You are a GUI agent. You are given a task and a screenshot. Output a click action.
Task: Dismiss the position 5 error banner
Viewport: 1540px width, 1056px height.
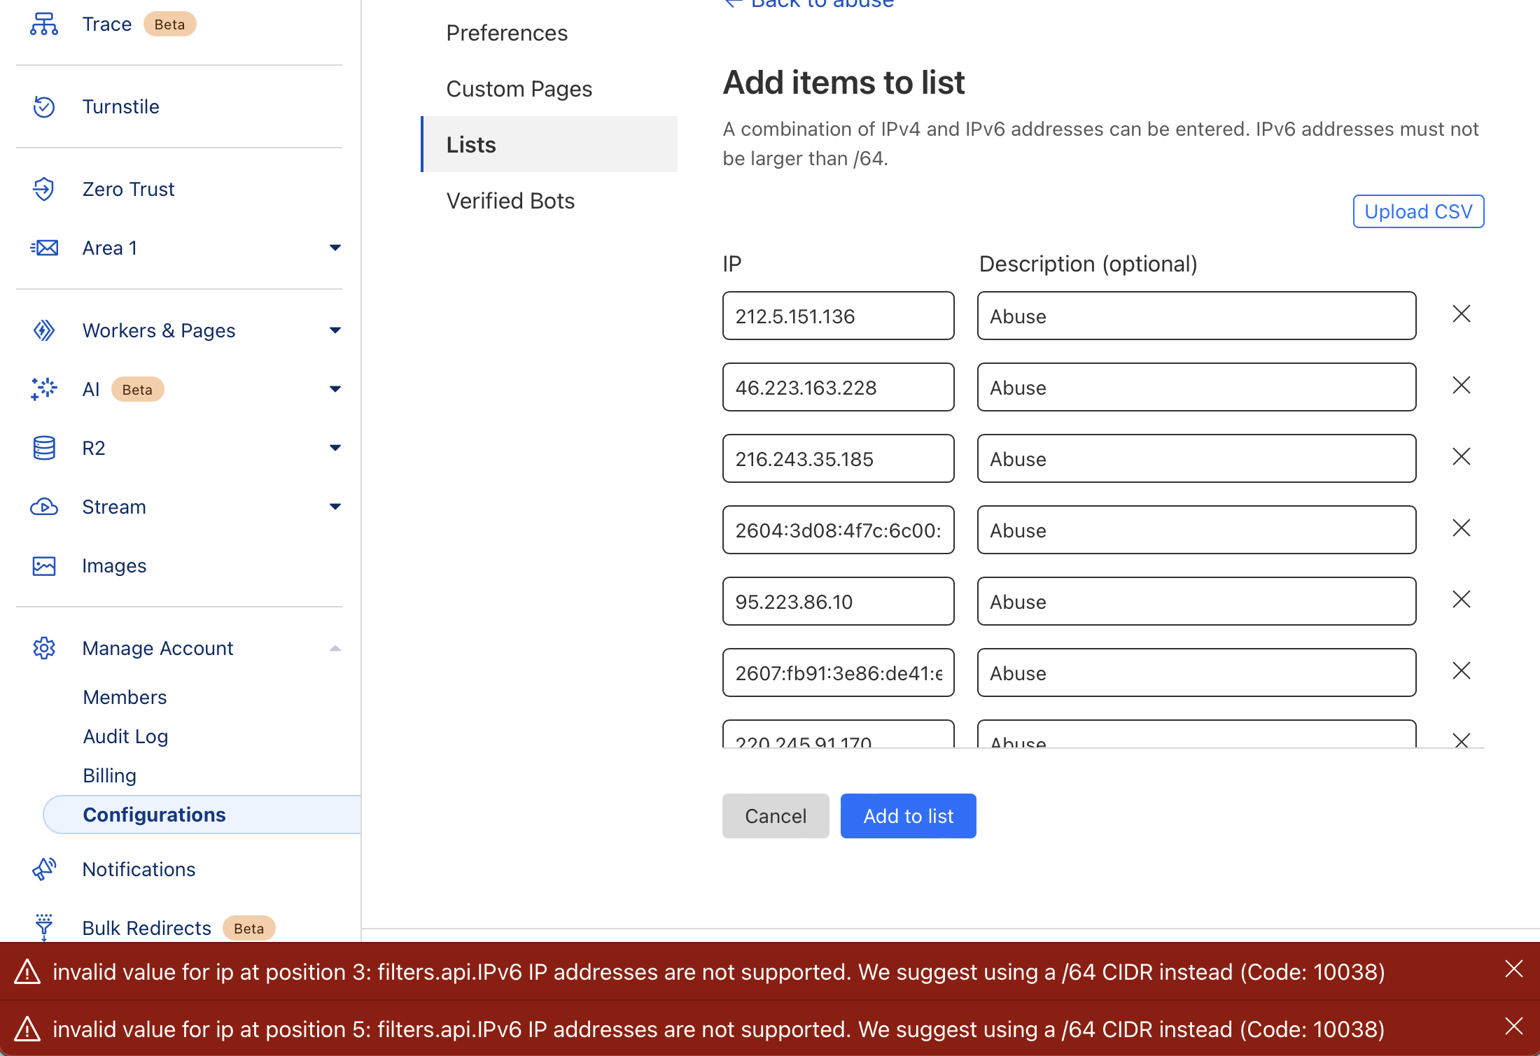pyautogui.click(x=1513, y=1027)
